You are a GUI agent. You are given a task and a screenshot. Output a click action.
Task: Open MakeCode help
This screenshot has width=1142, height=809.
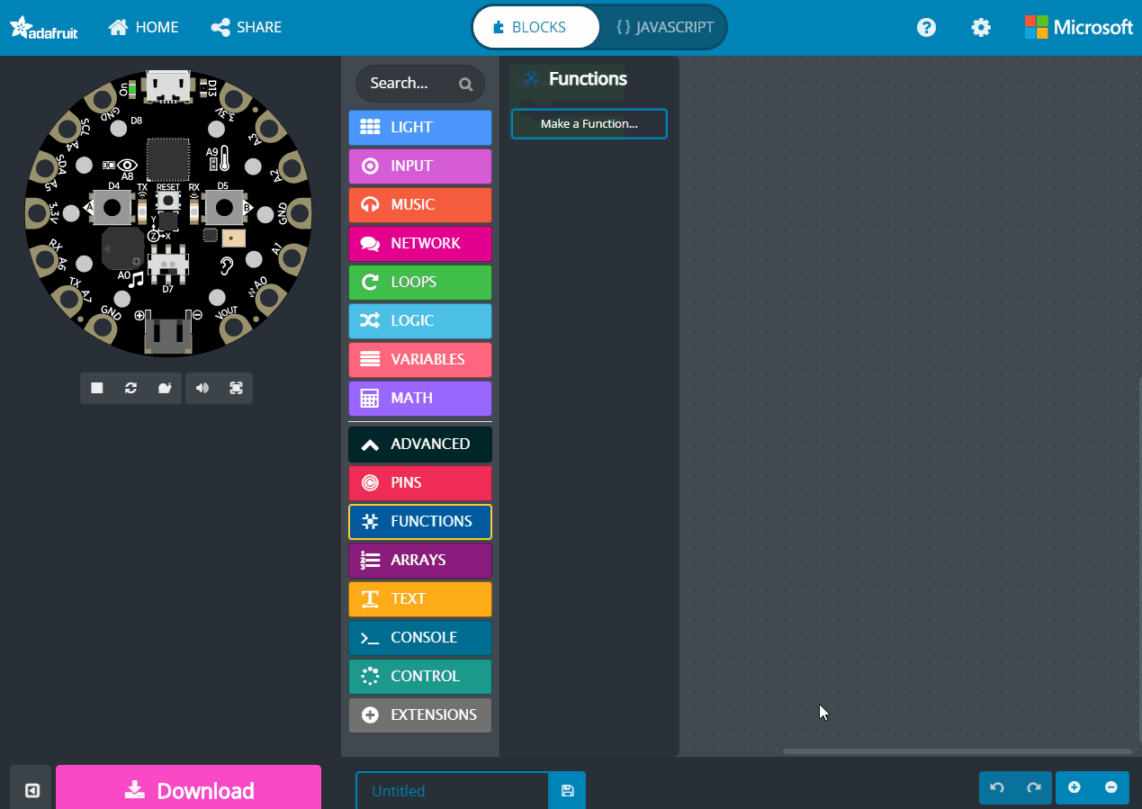tap(926, 27)
